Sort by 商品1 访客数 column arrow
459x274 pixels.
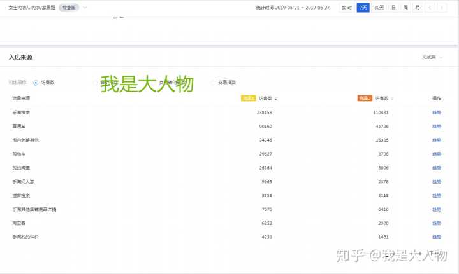276,99
